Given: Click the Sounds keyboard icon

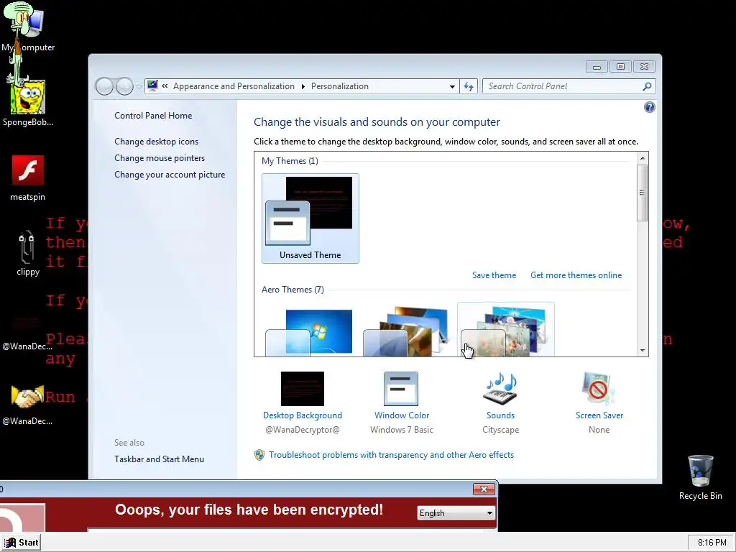Looking at the screenshot, I should tap(500, 389).
